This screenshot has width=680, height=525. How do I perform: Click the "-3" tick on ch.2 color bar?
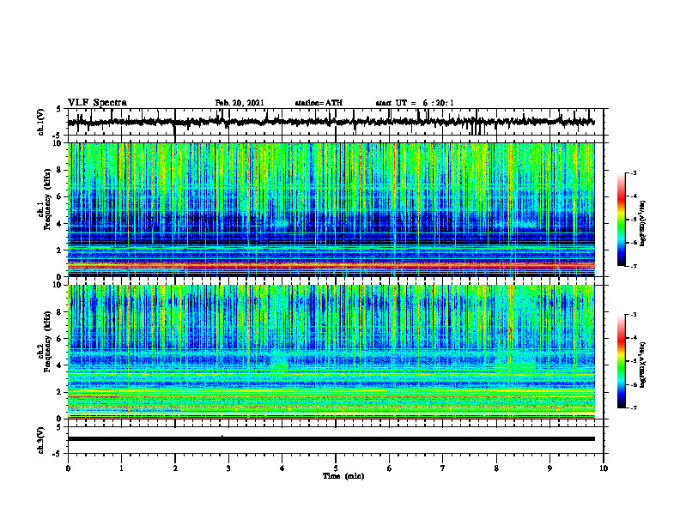click(x=633, y=315)
